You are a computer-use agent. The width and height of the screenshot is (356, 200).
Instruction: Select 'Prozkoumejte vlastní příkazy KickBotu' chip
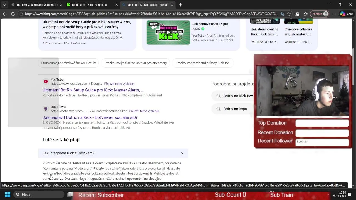[x=203, y=63]
